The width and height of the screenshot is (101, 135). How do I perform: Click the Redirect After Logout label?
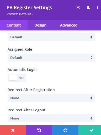coord(26,110)
